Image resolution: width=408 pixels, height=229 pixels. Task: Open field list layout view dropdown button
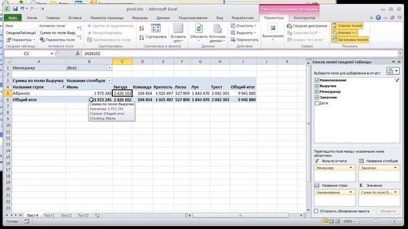393,71
